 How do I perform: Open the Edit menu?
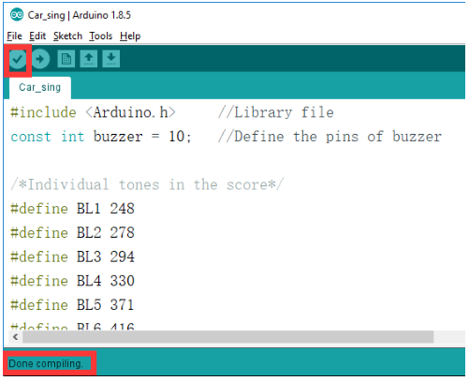[37, 37]
